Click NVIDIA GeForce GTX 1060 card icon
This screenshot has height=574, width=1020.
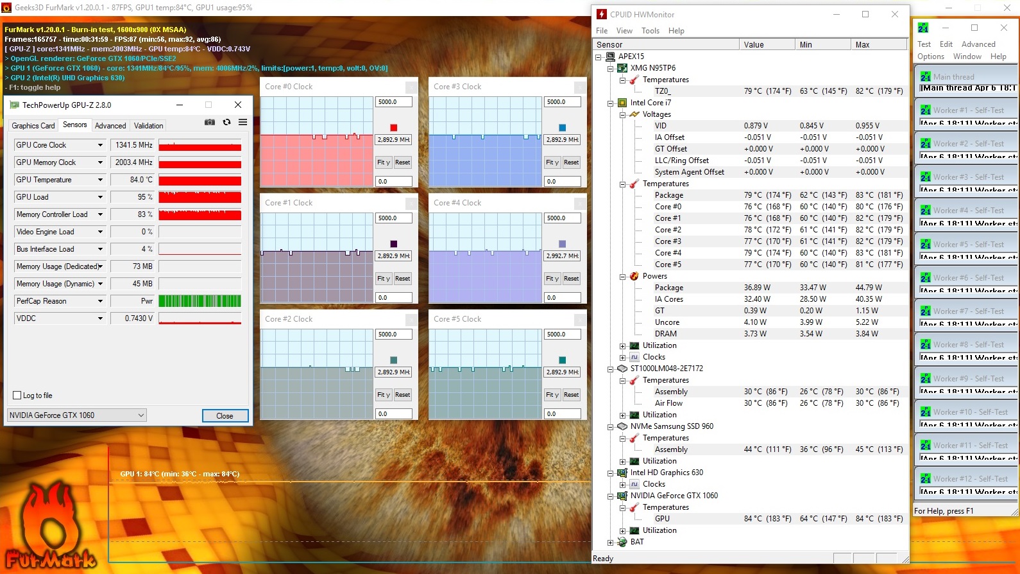(622, 496)
